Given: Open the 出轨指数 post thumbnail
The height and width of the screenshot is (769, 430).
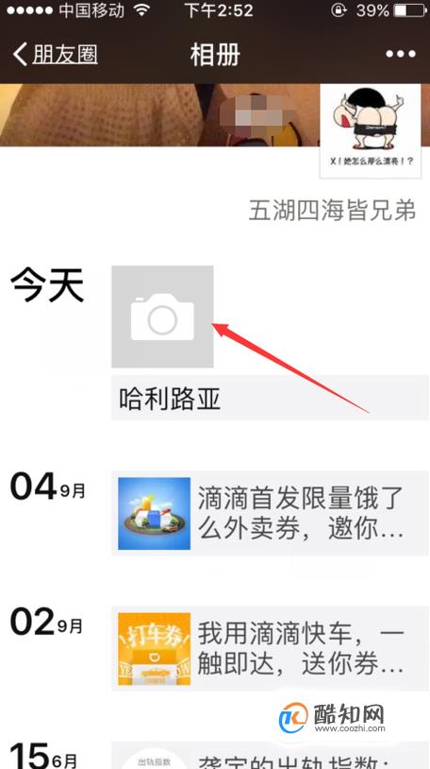Looking at the screenshot, I should 155,758.
